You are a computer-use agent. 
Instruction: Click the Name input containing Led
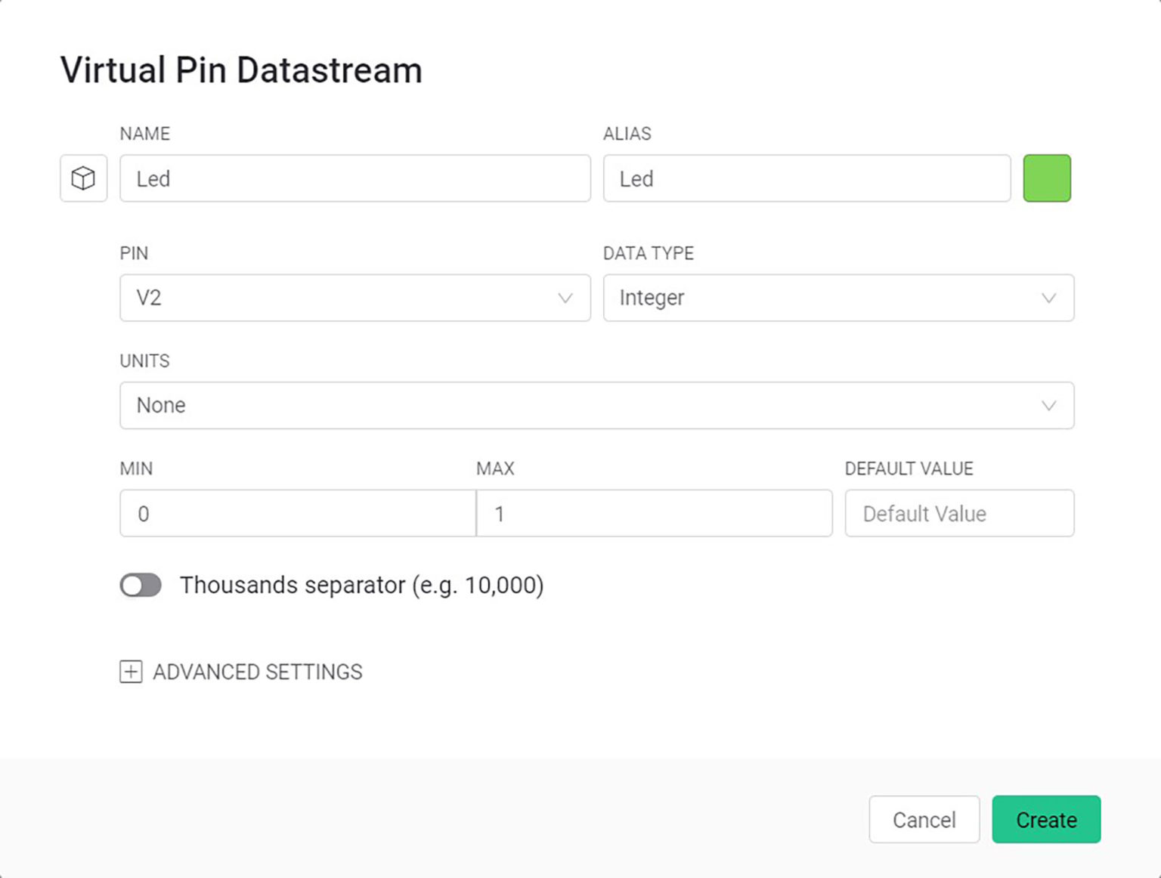(x=354, y=178)
